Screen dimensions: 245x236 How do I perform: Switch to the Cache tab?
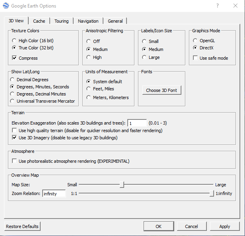pos(39,21)
